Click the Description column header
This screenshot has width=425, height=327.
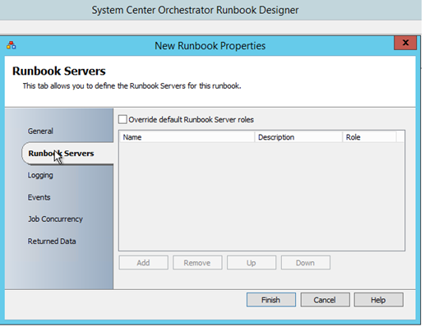(298, 137)
